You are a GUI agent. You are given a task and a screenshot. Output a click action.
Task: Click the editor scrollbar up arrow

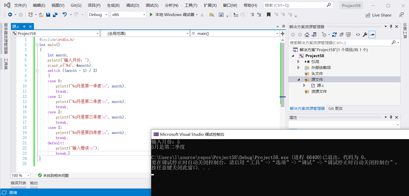coord(283,40)
